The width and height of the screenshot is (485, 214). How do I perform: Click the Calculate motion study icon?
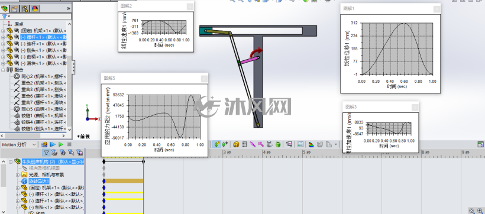44,144
